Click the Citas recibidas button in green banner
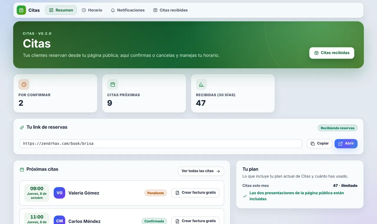 click(332, 53)
